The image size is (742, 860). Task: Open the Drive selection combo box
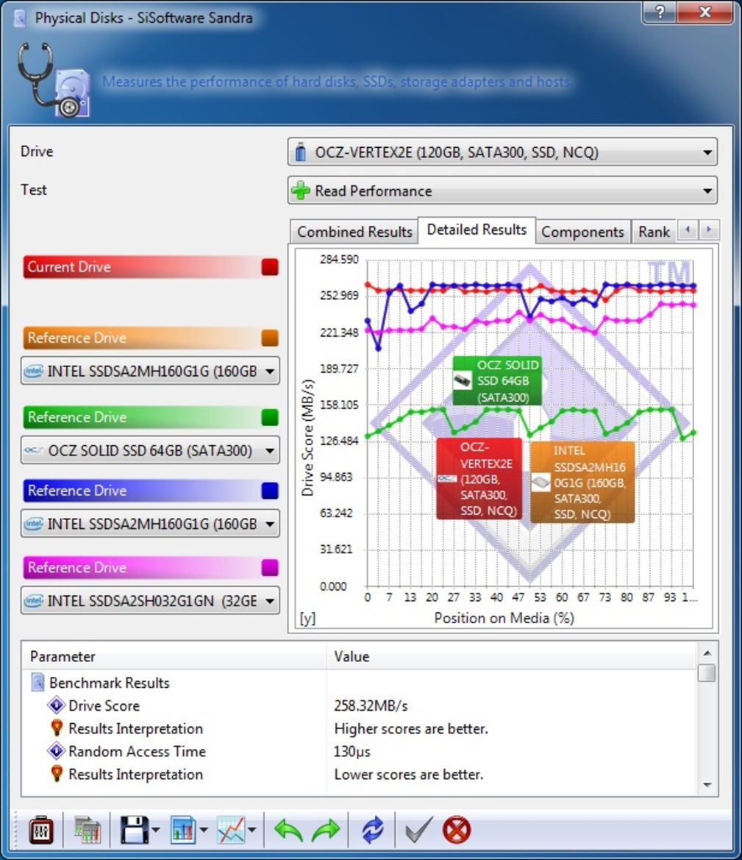click(x=502, y=152)
